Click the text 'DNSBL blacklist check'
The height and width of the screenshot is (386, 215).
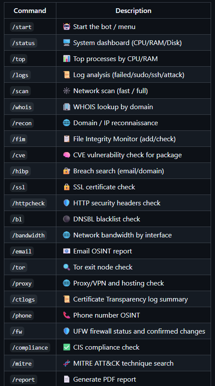click(x=107, y=219)
